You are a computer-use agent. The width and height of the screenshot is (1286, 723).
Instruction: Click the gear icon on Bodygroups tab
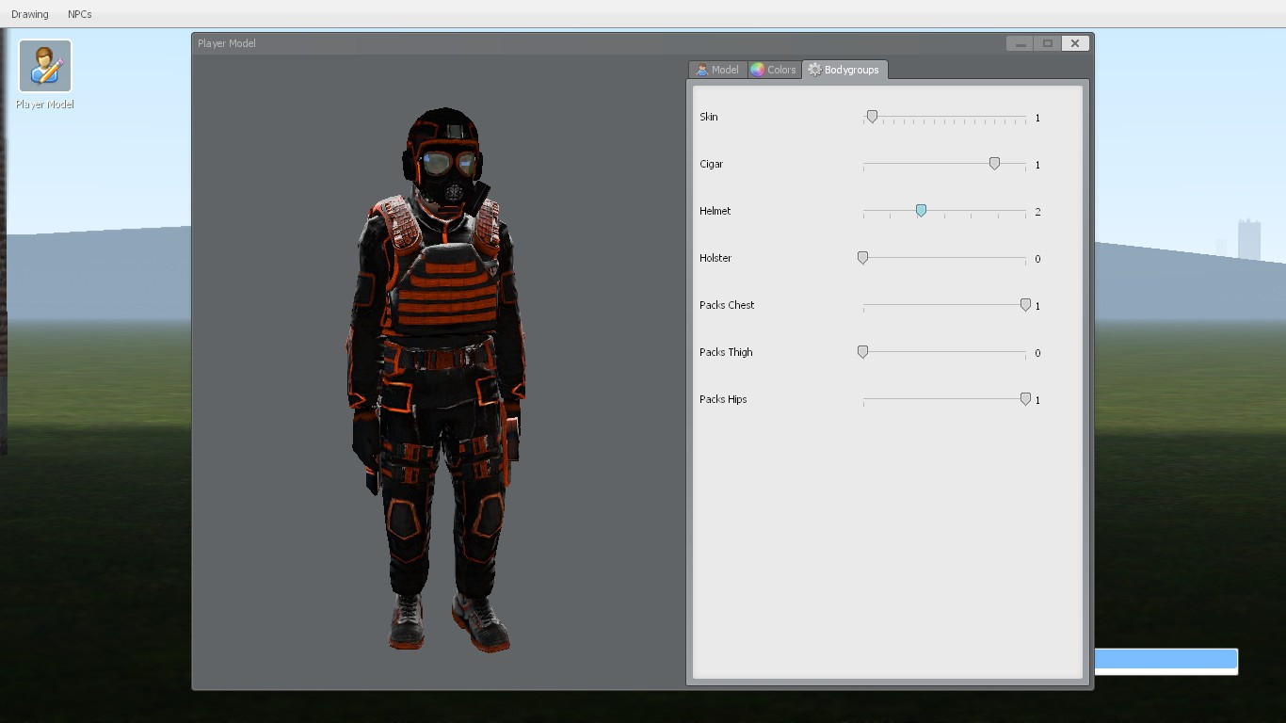pos(815,69)
